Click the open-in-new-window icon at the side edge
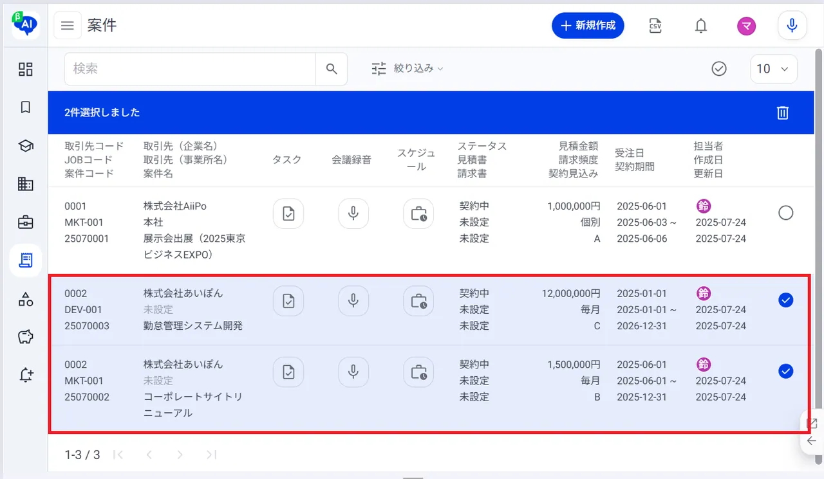The height and width of the screenshot is (479, 824). pyautogui.click(x=812, y=423)
